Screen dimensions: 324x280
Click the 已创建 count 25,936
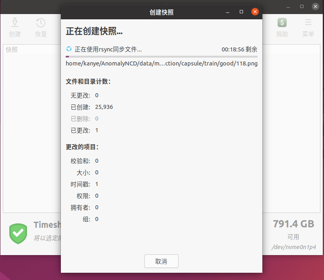coord(104,107)
